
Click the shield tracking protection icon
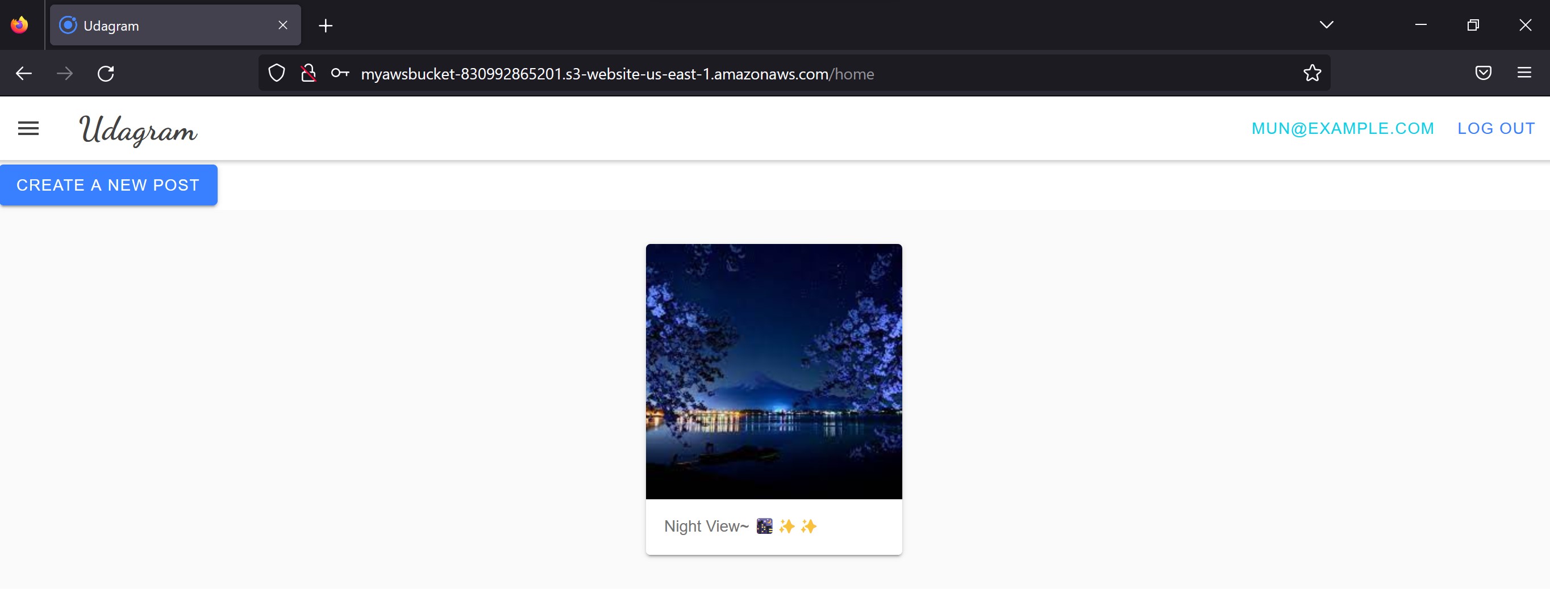277,73
